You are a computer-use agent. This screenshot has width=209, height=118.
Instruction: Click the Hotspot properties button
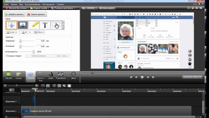click(x=40, y=56)
